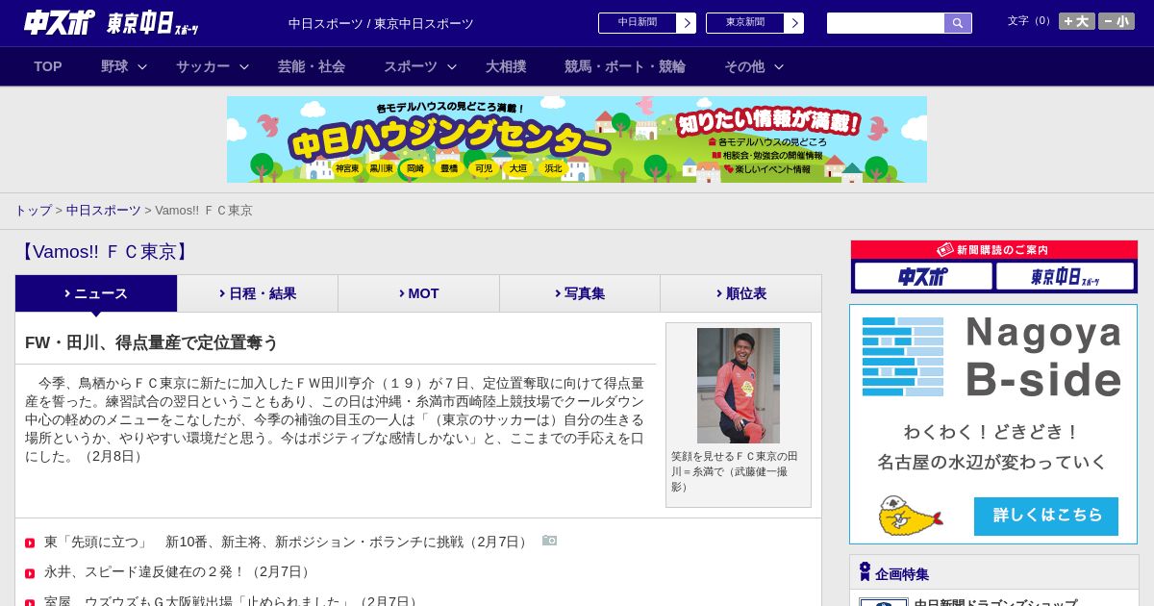Click 新聞購読のご案内 header banner

pos(994,250)
